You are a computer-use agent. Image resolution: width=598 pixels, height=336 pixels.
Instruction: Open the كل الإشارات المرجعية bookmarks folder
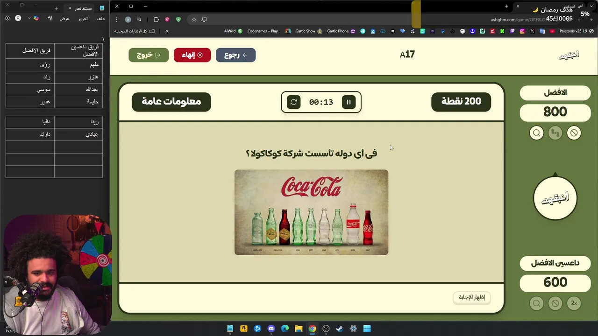134,31
